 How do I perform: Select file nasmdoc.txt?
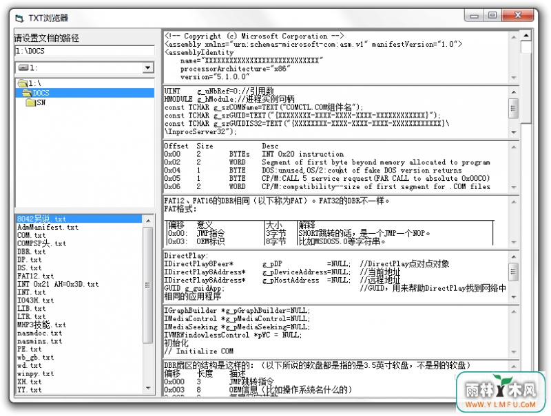[39, 333]
